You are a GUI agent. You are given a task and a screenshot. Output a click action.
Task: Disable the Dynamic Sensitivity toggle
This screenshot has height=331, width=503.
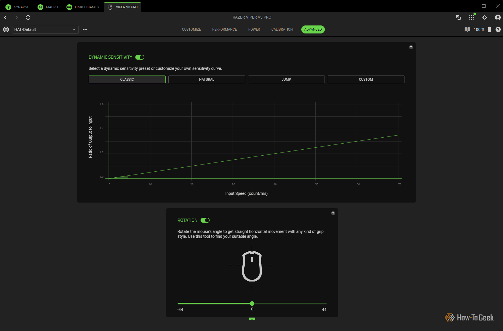pos(140,57)
